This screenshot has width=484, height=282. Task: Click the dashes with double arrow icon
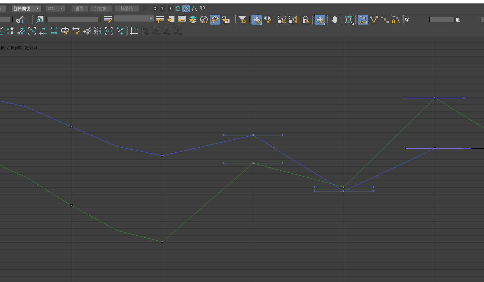click(x=54, y=31)
